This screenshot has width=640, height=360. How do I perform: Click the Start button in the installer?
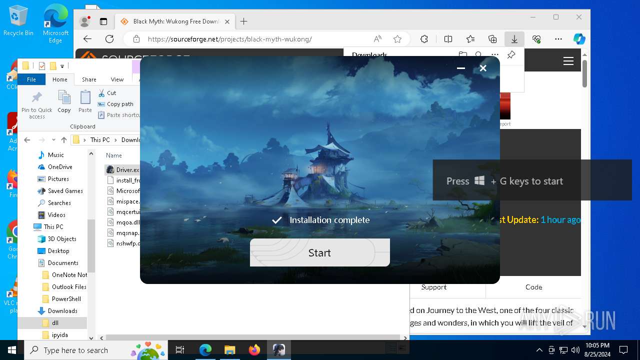[319, 252]
